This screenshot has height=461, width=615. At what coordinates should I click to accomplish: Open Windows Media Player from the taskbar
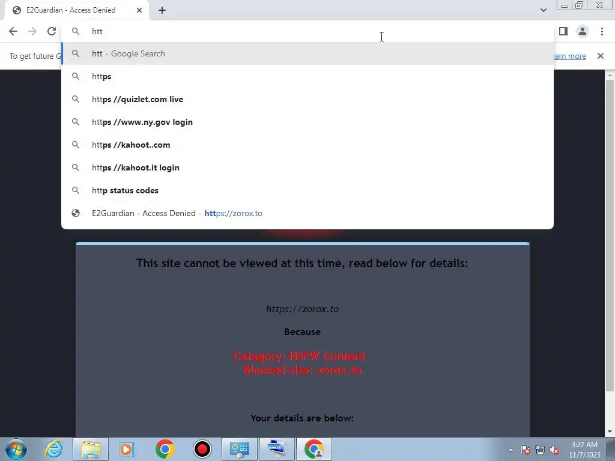(127, 449)
